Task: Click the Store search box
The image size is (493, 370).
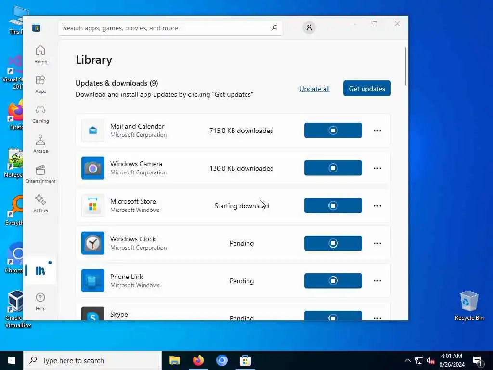Action: coord(170,28)
